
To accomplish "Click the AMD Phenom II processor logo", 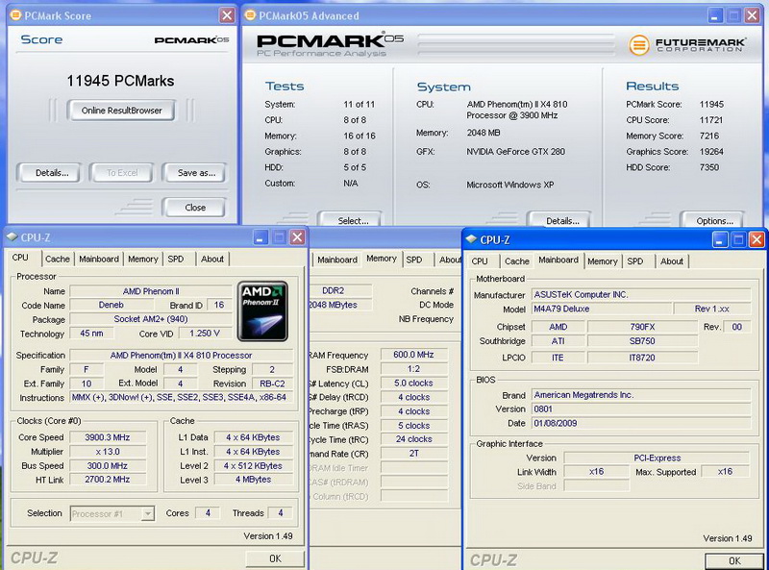I will (x=262, y=311).
